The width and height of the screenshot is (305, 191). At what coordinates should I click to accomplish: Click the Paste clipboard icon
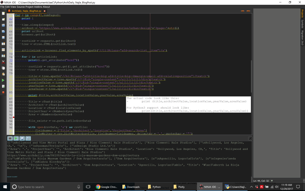[x=3, y=74]
